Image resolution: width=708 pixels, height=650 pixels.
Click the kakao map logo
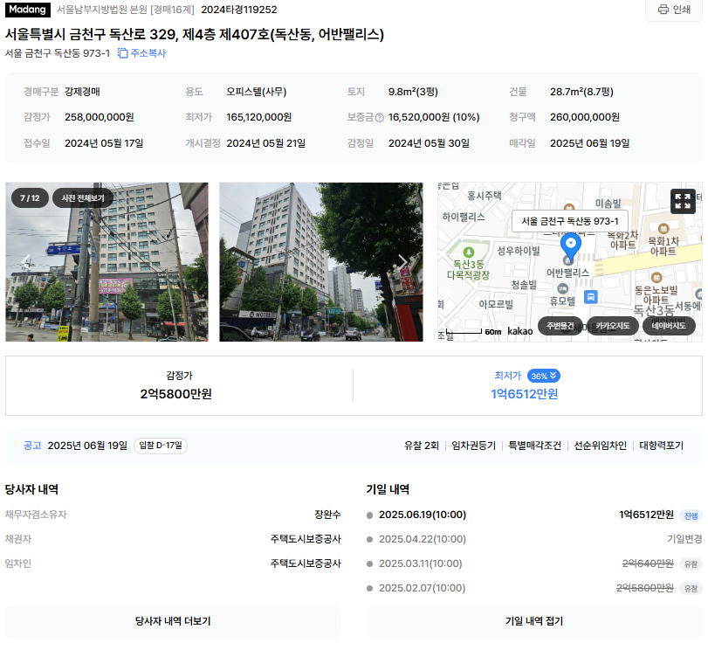pos(519,331)
